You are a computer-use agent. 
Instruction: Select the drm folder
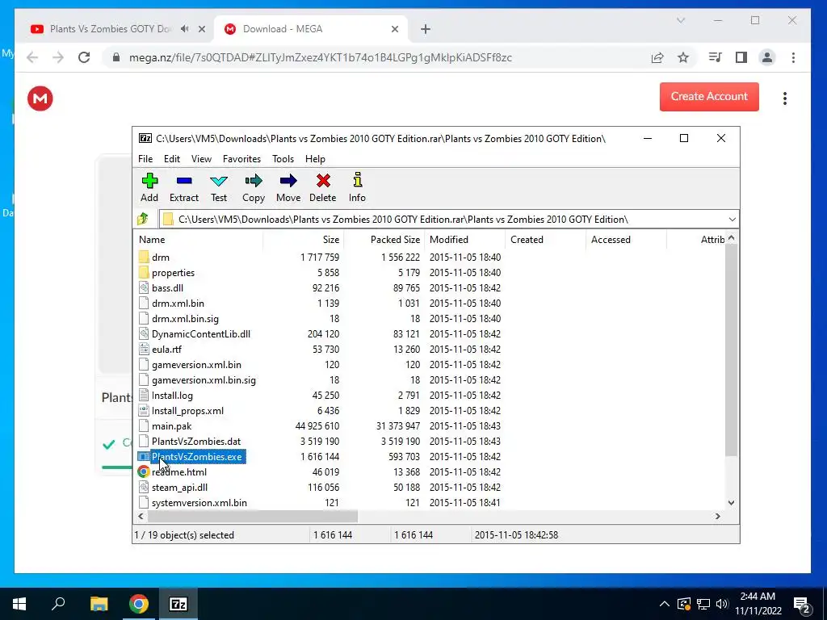tap(161, 258)
